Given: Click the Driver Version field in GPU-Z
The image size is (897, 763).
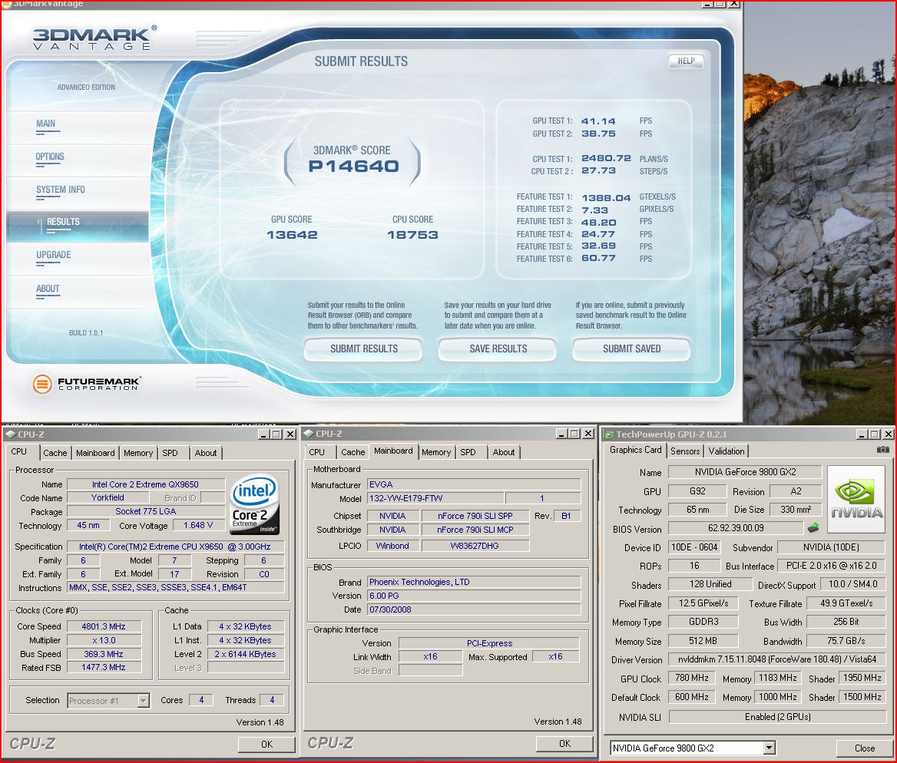Looking at the screenshot, I should [x=777, y=659].
